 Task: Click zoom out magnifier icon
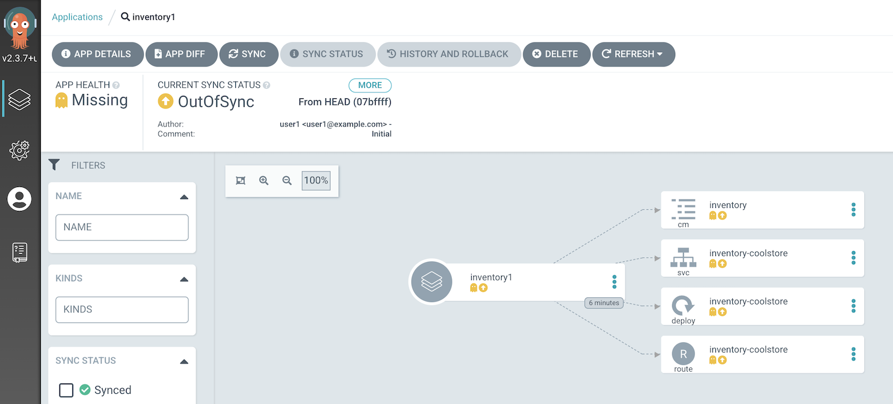287,180
